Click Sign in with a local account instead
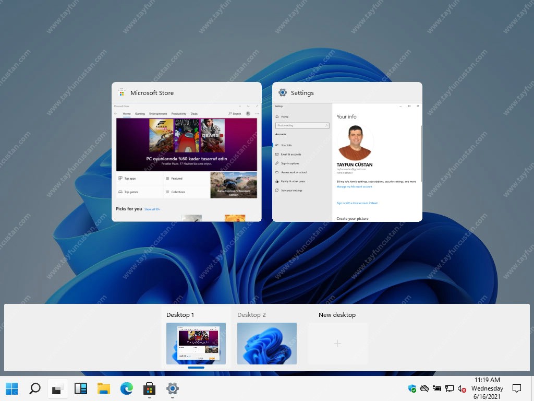 point(357,203)
